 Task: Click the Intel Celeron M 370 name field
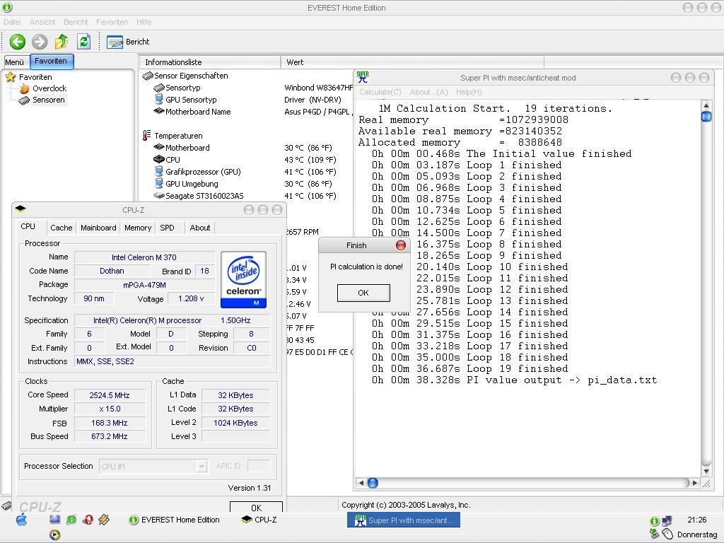tap(144, 257)
